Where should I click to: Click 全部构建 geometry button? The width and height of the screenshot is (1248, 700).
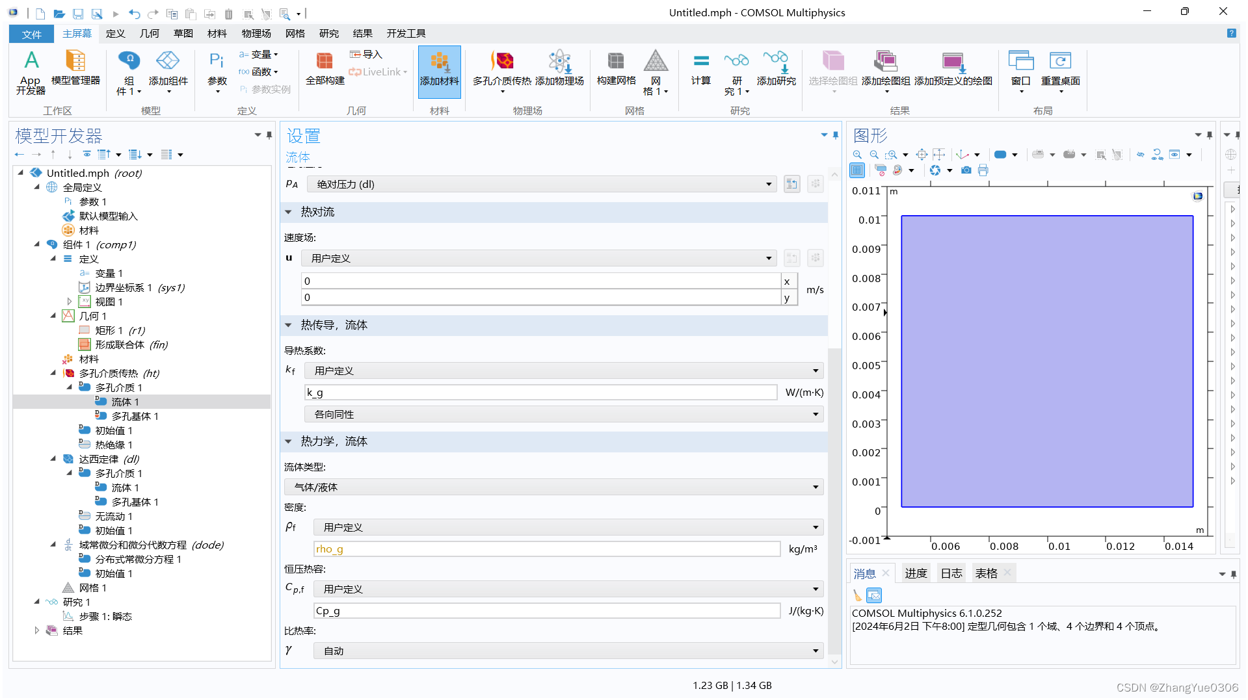click(x=325, y=68)
